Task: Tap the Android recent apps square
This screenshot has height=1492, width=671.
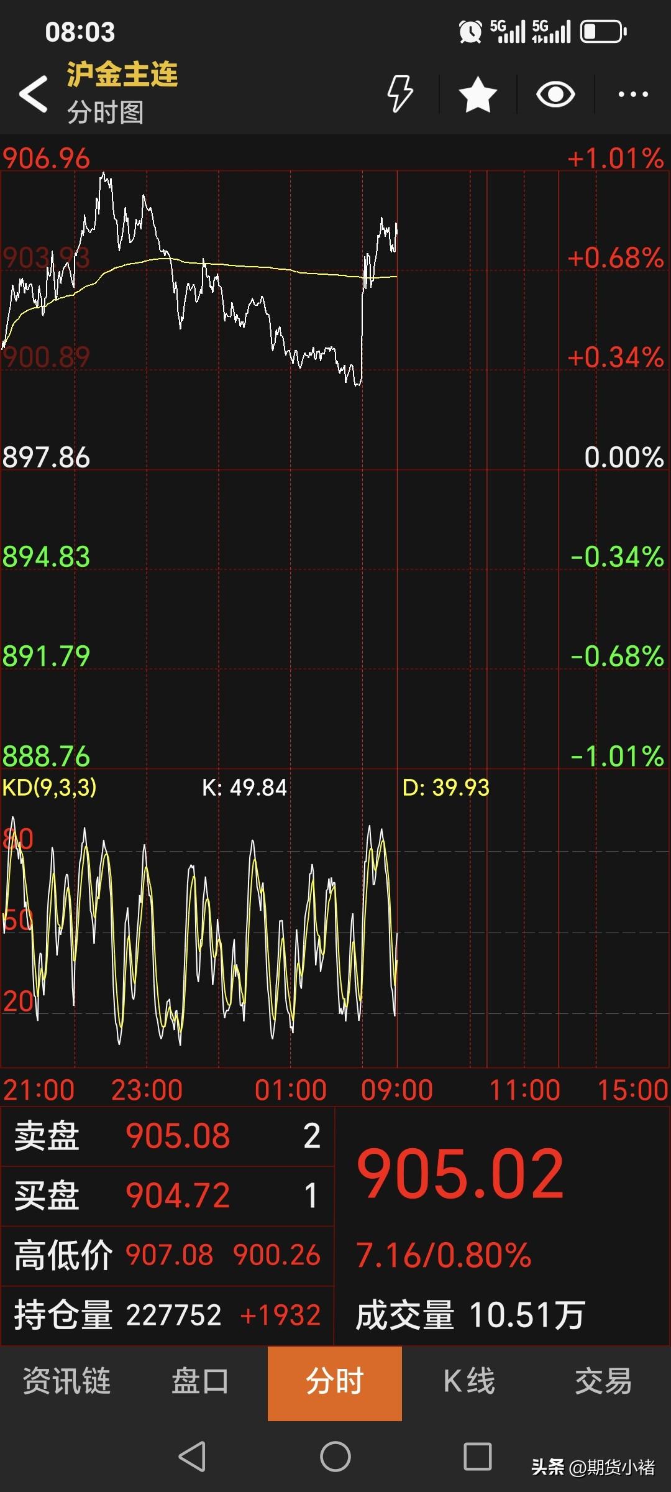Action: (x=478, y=1456)
